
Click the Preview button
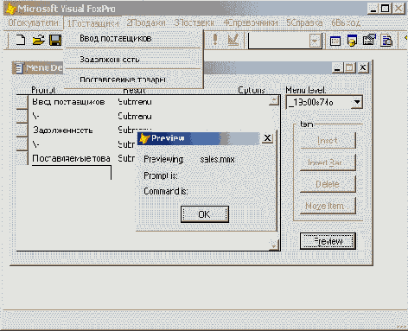pos(328,241)
